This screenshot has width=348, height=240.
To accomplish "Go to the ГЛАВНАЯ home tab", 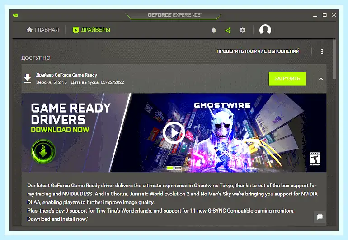I will (x=42, y=30).
